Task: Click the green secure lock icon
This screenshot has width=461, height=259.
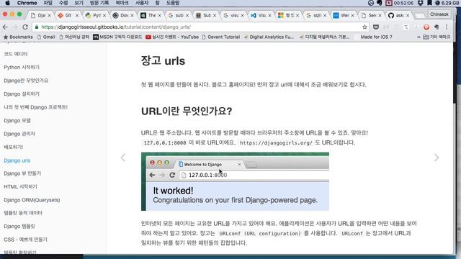Action: pyautogui.click(x=37, y=27)
